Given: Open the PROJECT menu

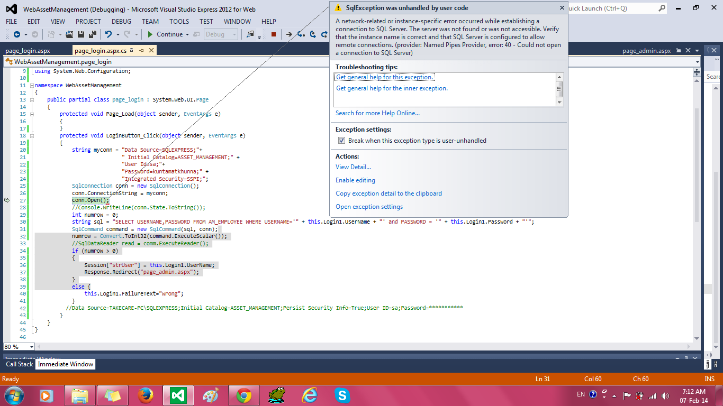Looking at the screenshot, I should [x=88, y=22].
